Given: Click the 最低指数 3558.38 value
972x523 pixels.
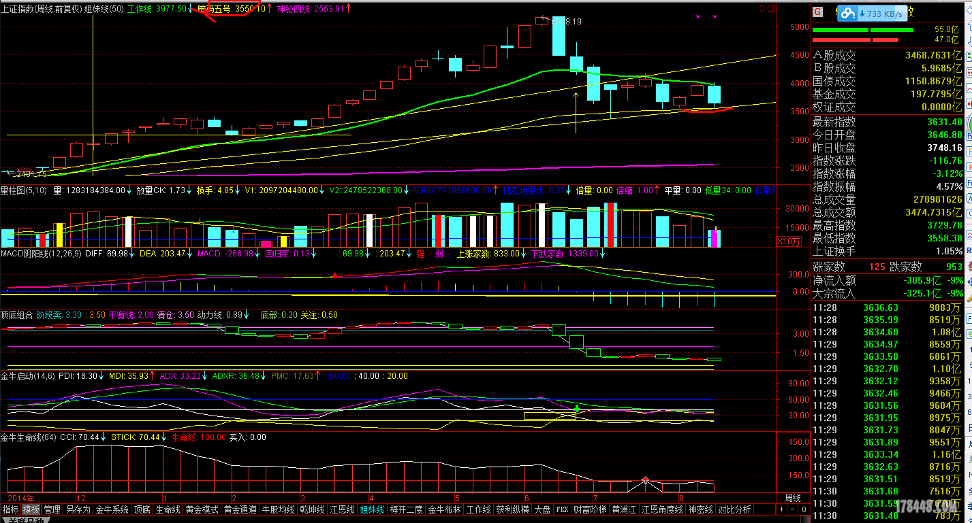Looking at the screenshot, I should [x=945, y=238].
